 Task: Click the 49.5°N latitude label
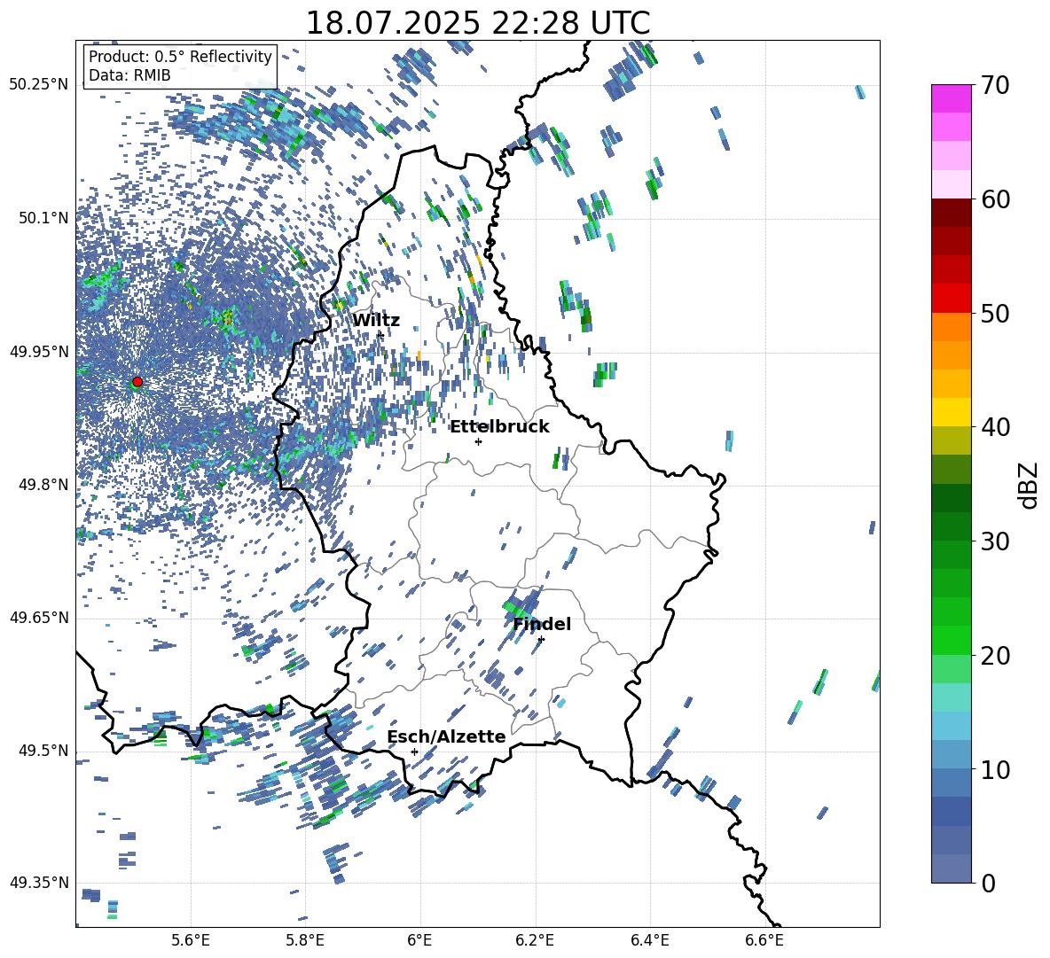(43, 751)
